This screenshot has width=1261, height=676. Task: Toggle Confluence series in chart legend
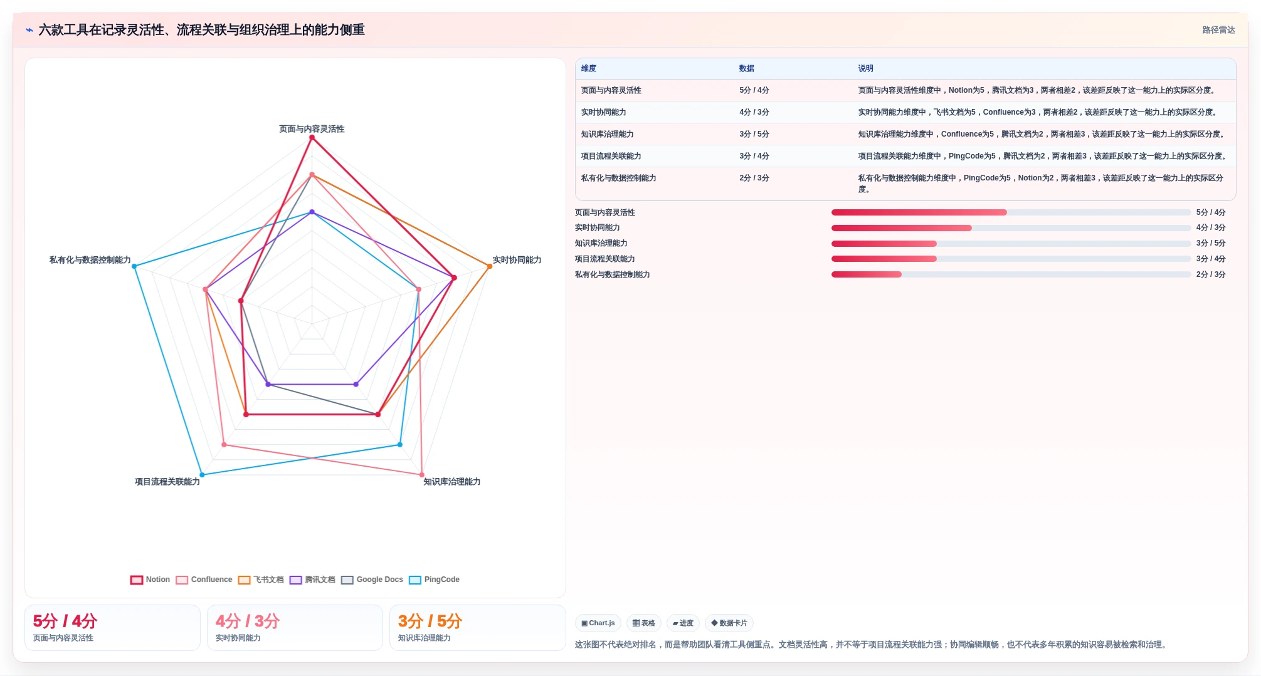coord(204,580)
